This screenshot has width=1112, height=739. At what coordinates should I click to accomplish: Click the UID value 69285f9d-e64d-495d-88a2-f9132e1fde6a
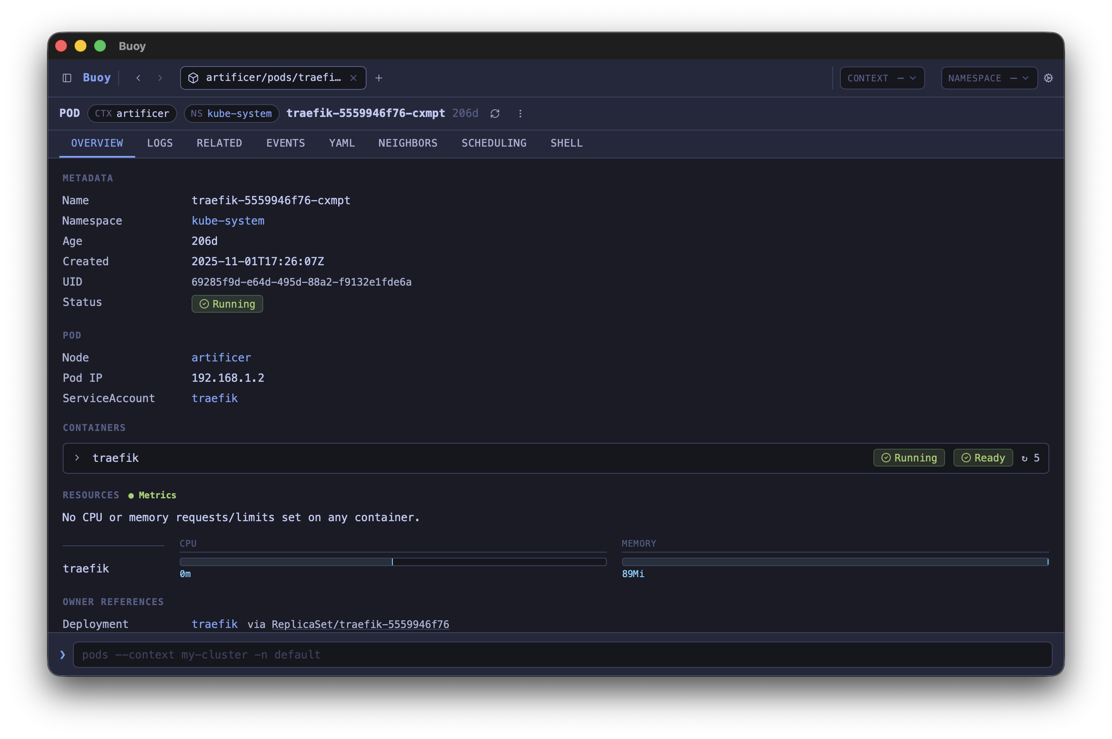(x=301, y=282)
